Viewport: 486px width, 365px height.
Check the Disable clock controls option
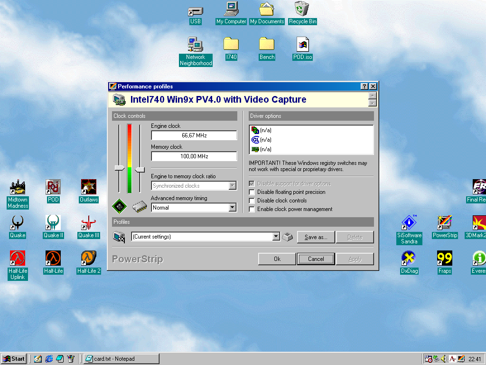pyautogui.click(x=252, y=201)
